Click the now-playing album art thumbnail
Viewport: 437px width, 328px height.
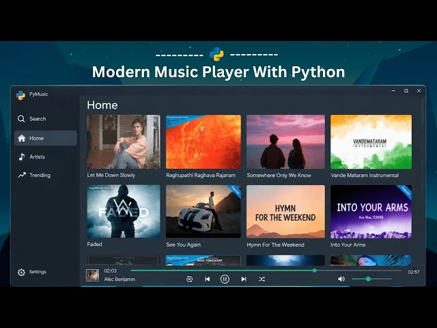[x=92, y=275]
